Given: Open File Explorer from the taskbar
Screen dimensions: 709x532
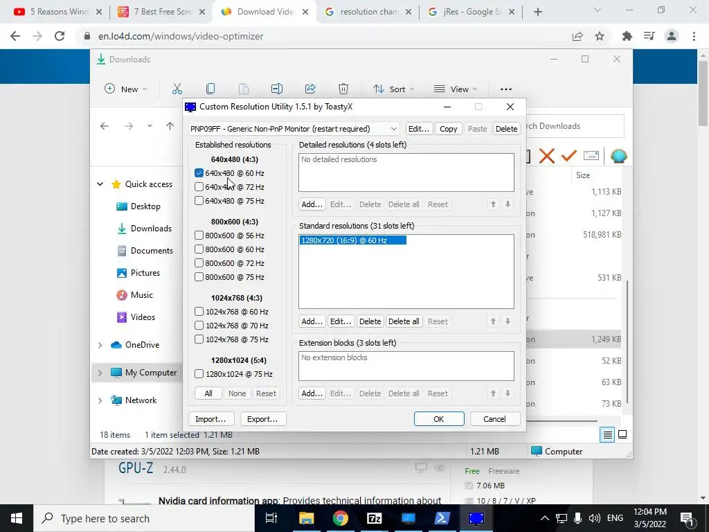Looking at the screenshot, I should pyautogui.click(x=306, y=518).
